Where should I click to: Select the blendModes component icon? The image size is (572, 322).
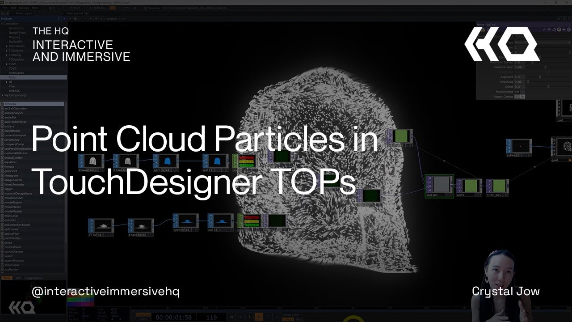2,131
